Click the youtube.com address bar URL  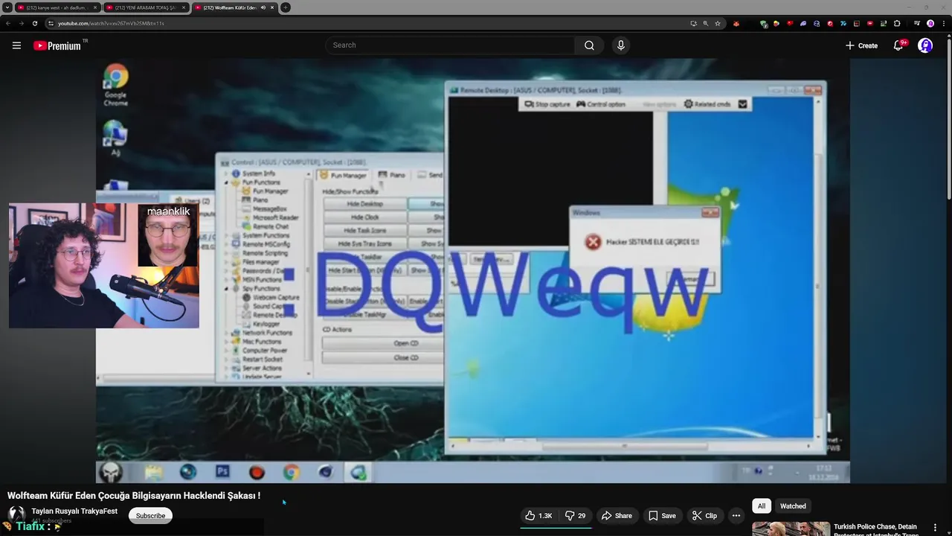click(x=111, y=23)
